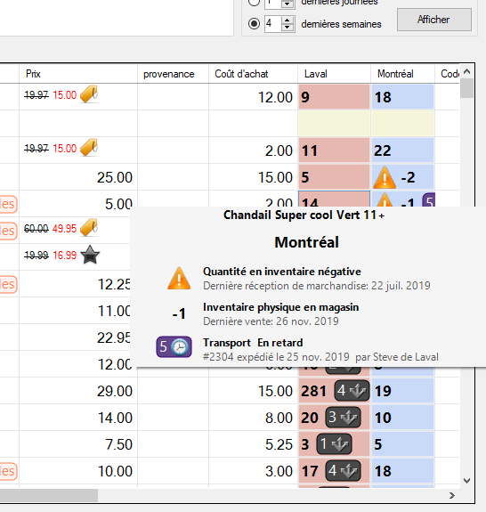The height and width of the screenshot is (512, 486).
Task: Decrease the weeks spinner value
Action: tap(288, 28)
